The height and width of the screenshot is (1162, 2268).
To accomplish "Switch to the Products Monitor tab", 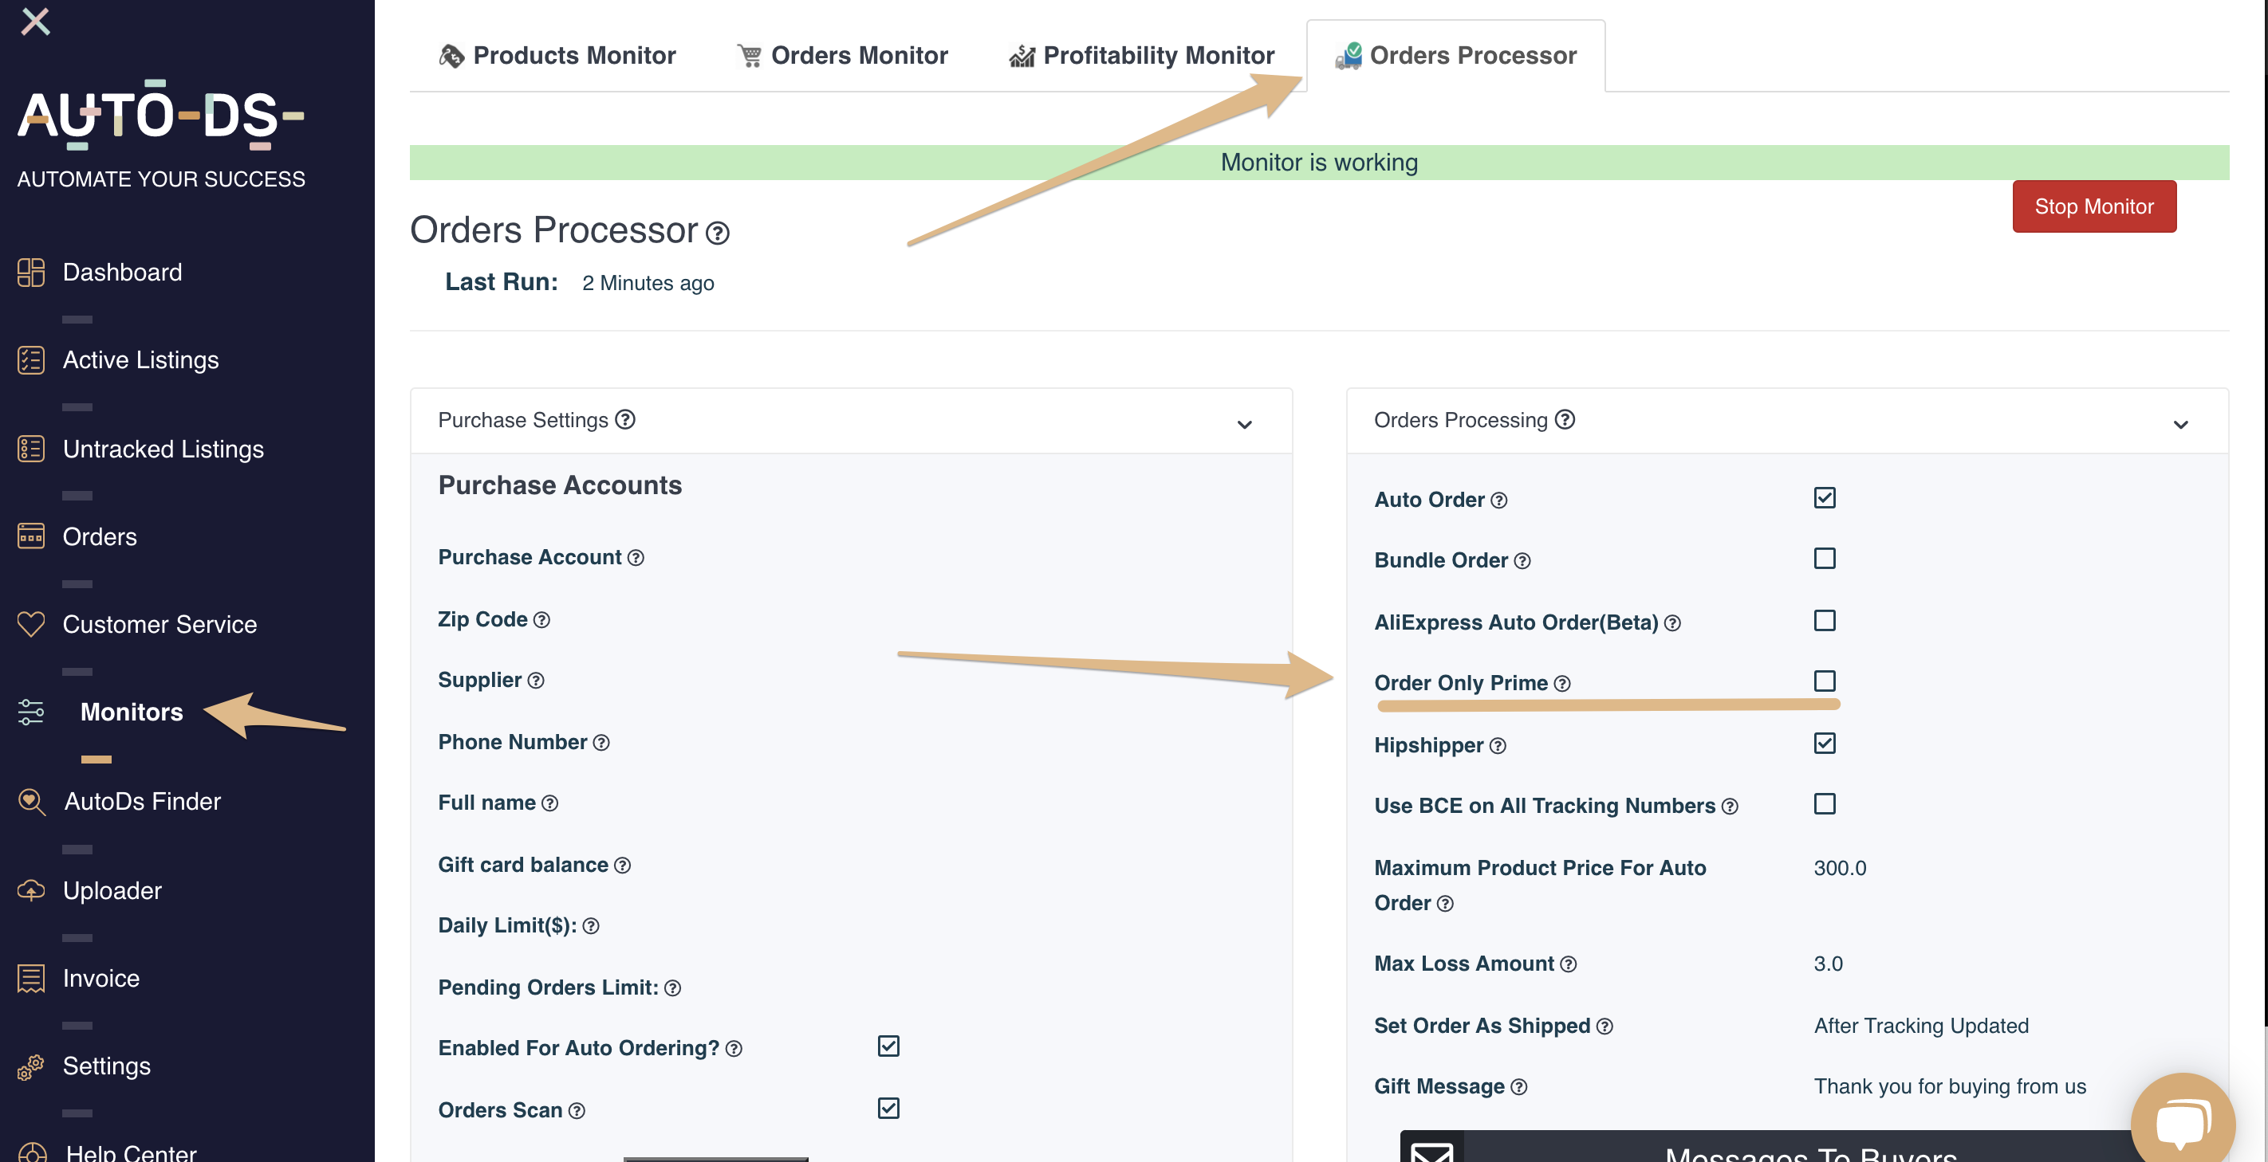I will [x=557, y=56].
